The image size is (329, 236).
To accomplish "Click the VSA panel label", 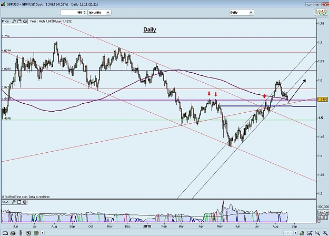I will pyautogui.click(x=5, y=202).
